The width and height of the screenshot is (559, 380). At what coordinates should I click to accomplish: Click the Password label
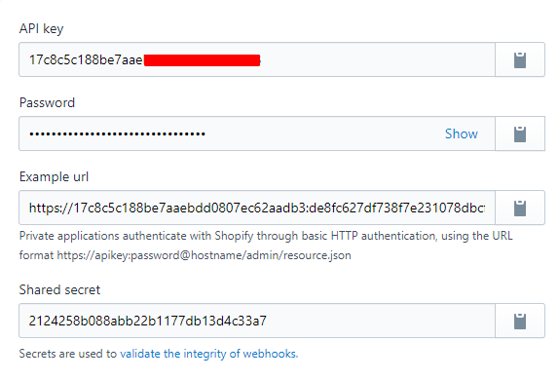coord(47,102)
